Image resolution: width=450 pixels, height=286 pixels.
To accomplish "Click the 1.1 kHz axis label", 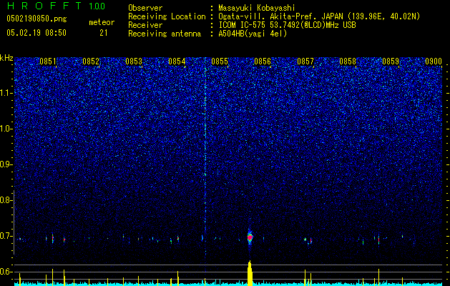I will click(6, 93).
